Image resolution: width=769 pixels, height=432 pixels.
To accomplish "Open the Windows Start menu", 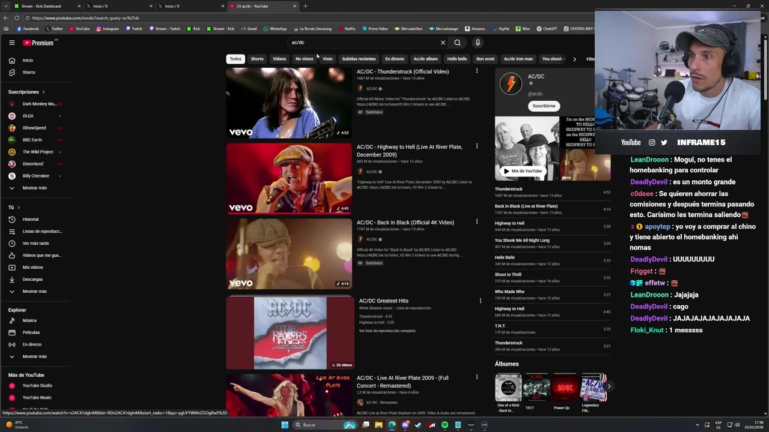I will point(285,425).
